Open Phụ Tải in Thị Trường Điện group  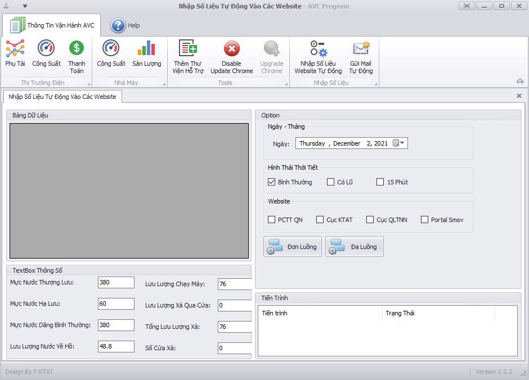[x=15, y=54]
